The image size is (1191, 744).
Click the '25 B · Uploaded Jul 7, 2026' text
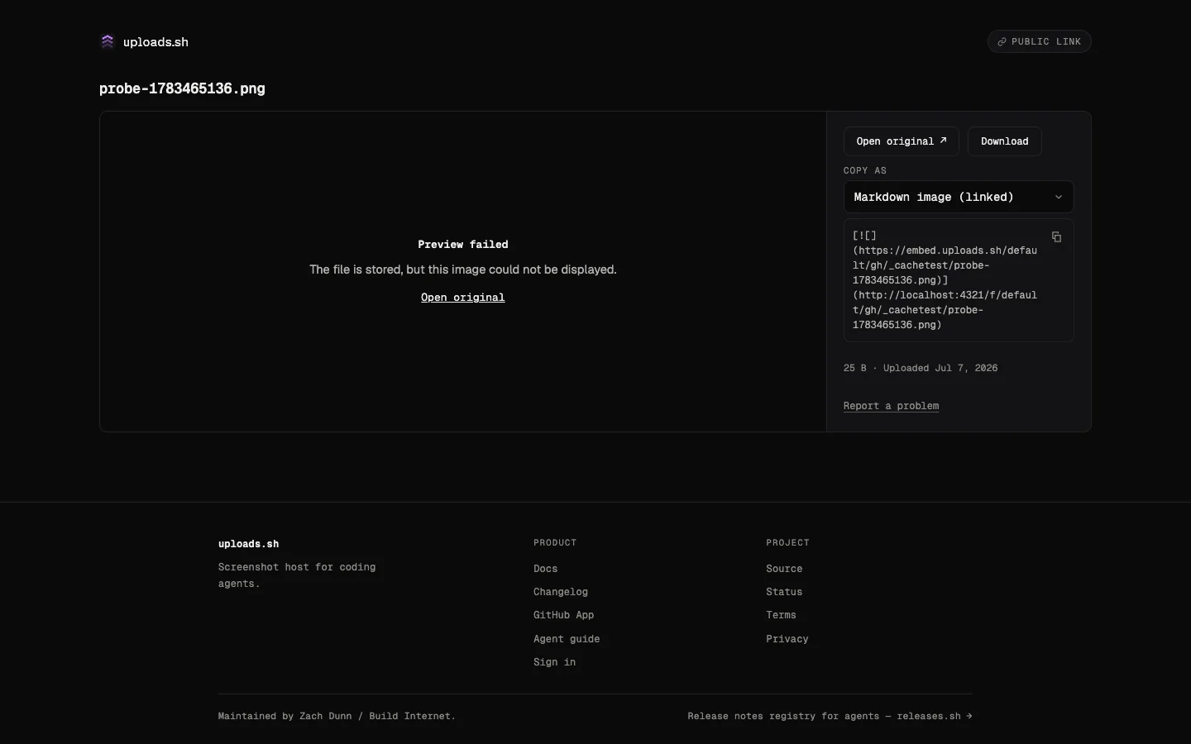tap(921, 368)
